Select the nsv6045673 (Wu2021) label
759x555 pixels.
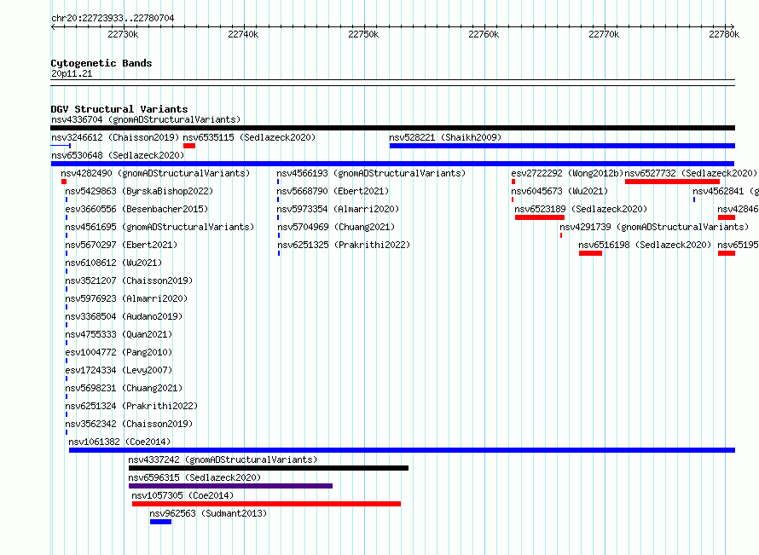click(x=559, y=191)
